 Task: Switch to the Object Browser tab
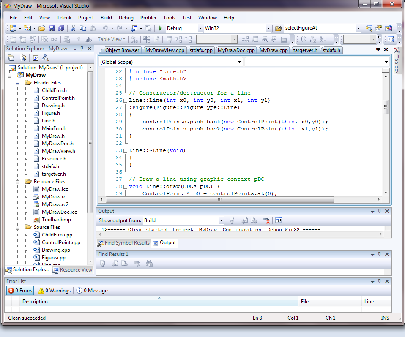pyautogui.click(x=122, y=50)
